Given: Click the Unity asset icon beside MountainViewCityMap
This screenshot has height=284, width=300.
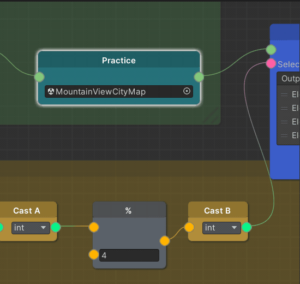Looking at the screenshot, I should [51, 91].
